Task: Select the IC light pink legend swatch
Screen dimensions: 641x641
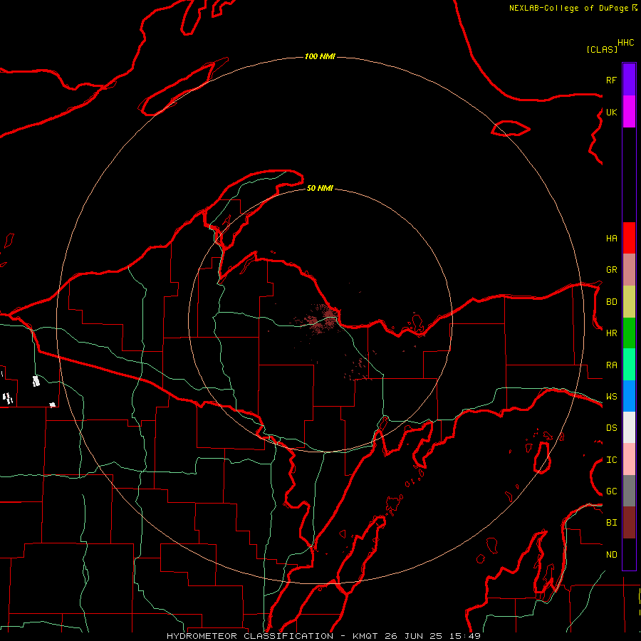Action: click(629, 459)
